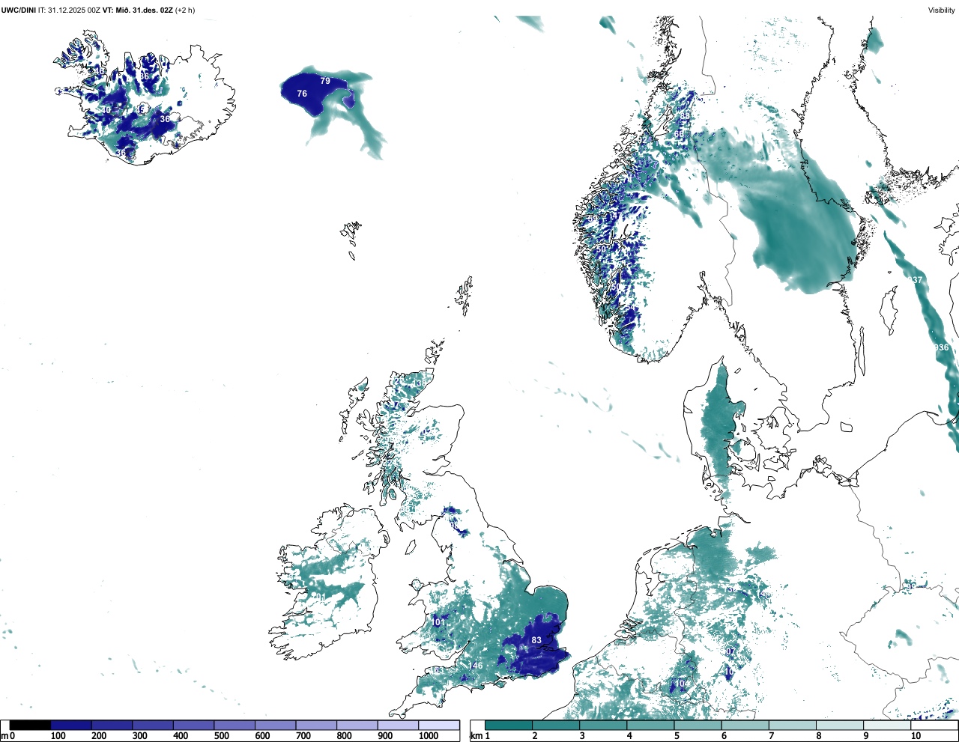Click the '79' value east of Iceland
The width and height of the screenshot is (959, 742).
coord(325,81)
